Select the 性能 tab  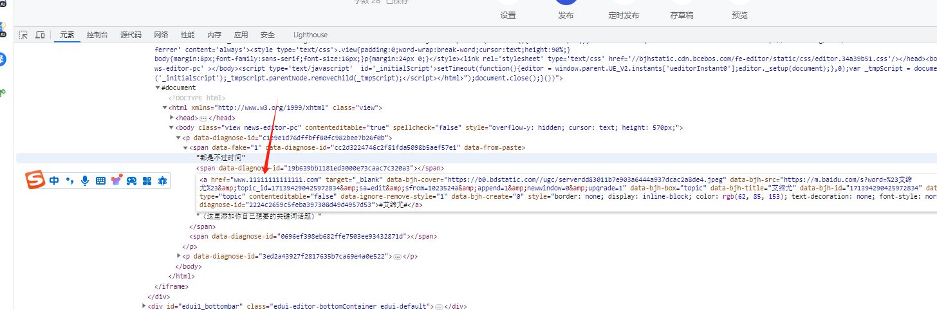pos(188,35)
